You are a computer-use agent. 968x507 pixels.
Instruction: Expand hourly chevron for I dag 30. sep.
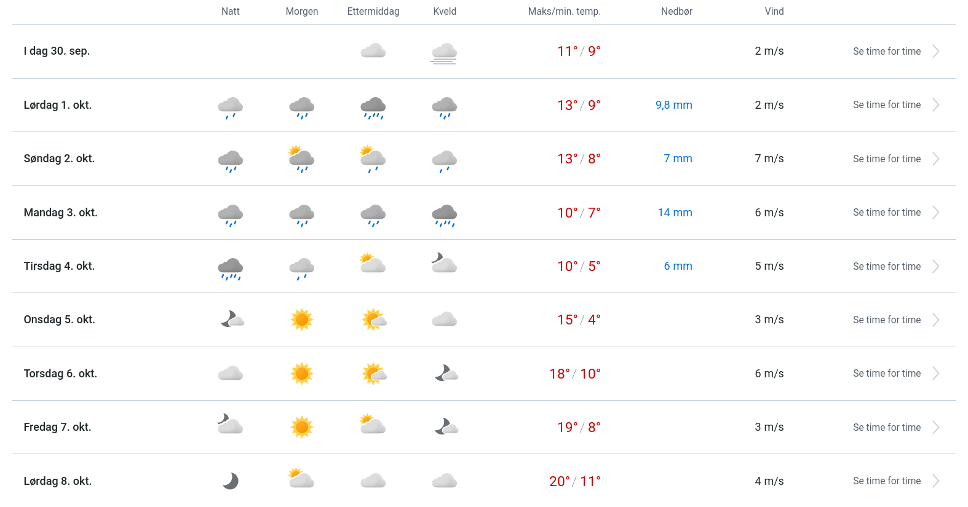[x=935, y=52]
